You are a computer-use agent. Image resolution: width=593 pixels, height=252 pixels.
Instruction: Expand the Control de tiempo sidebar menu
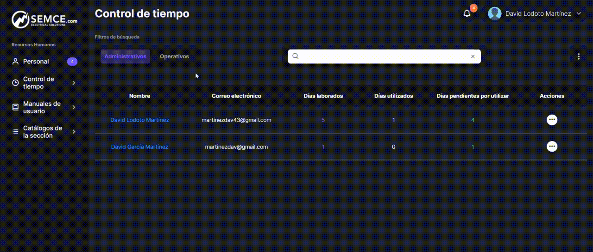[x=74, y=83]
